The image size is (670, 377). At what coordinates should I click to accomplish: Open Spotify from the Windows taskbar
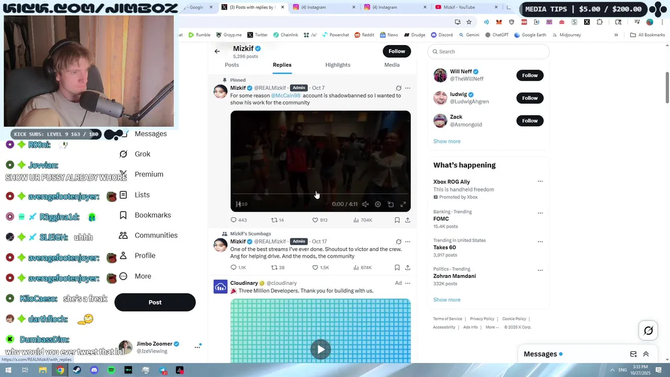tap(111, 370)
